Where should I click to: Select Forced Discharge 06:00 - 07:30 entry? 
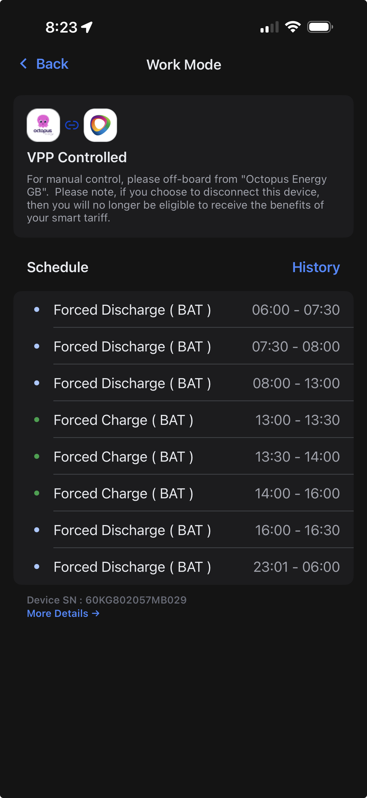click(183, 310)
